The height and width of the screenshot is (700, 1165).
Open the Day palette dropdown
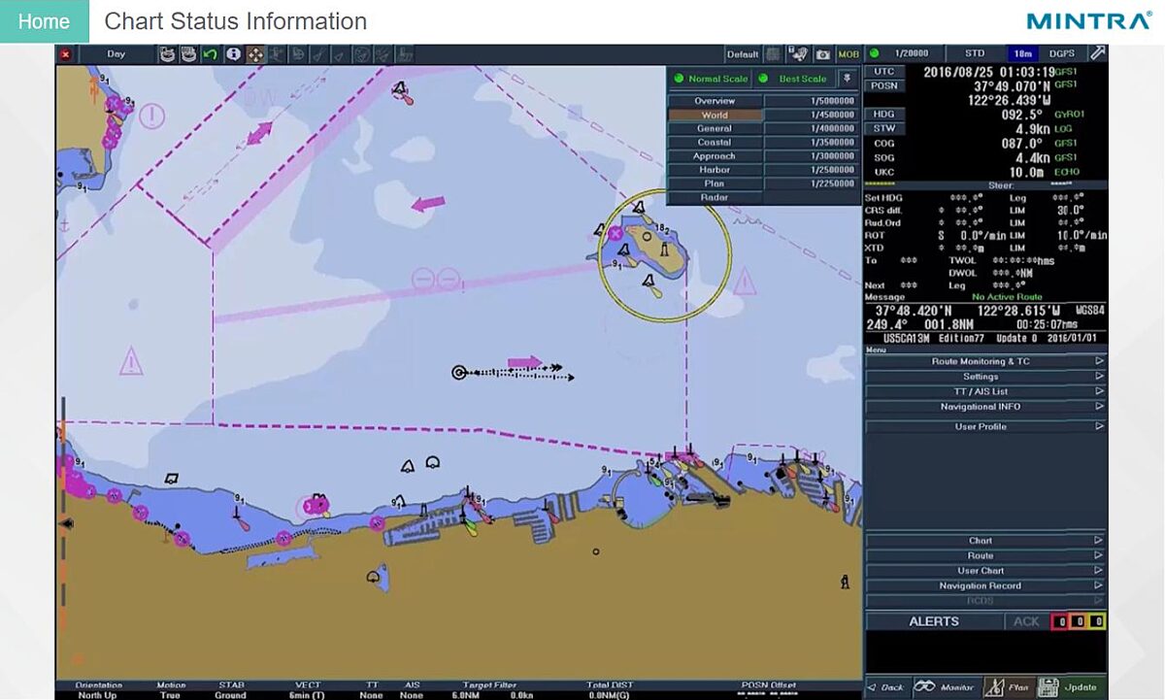pos(116,54)
